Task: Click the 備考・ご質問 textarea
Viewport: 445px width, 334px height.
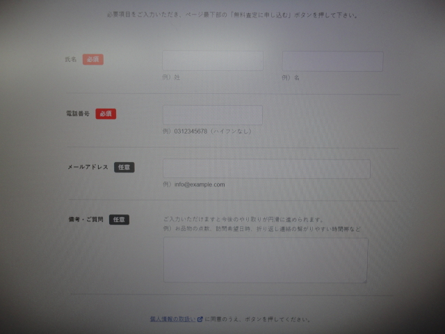Action: [x=266, y=260]
